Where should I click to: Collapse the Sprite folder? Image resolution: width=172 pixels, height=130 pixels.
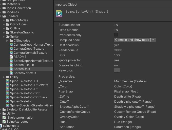coord(4,36)
